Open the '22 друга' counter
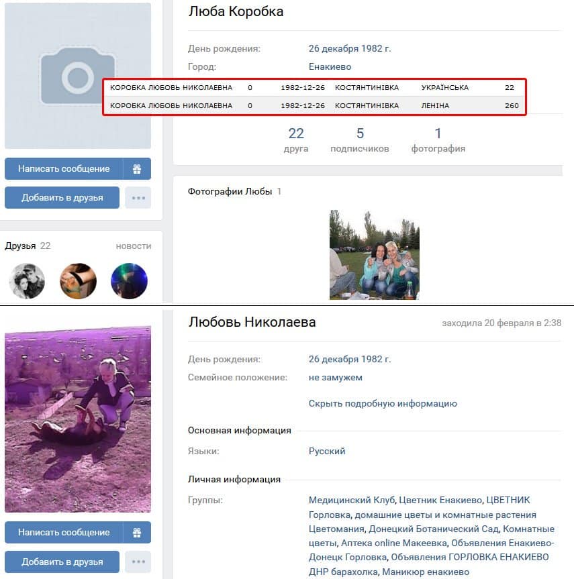The width and height of the screenshot is (574, 579). [296, 140]
